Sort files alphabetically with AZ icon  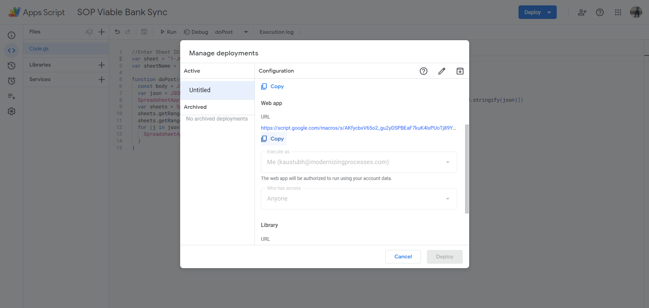click(x=89, y=32)
